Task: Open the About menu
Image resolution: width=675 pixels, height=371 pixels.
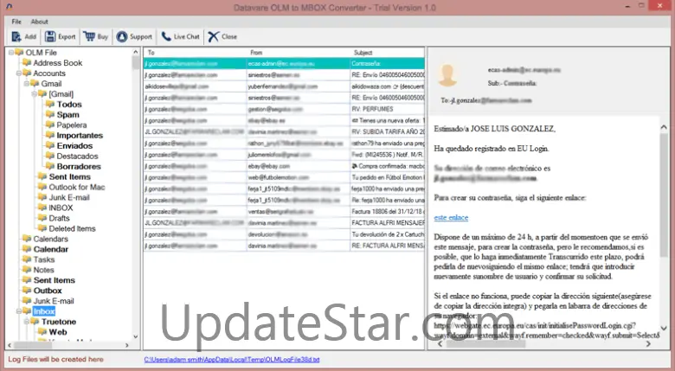Action: click(39, 22)
